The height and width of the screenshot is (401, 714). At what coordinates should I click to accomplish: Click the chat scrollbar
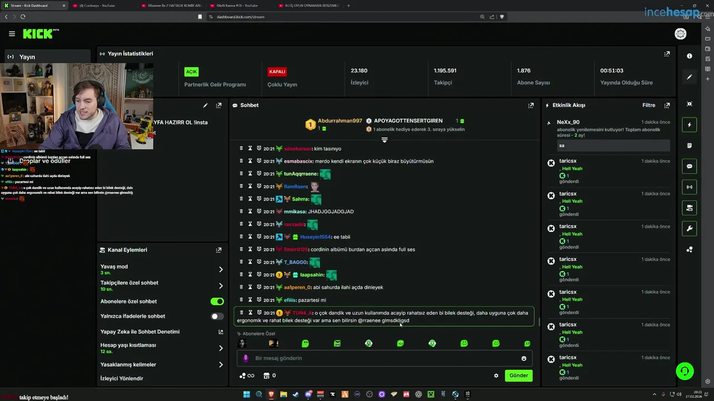click(x=539, y=322)
